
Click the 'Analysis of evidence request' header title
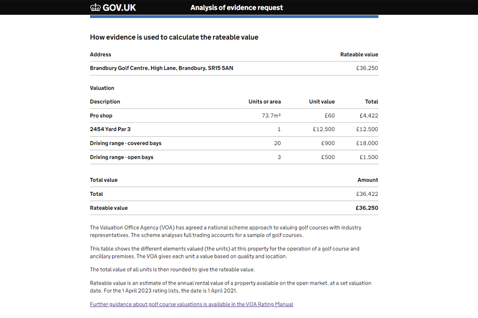point(237,7)
